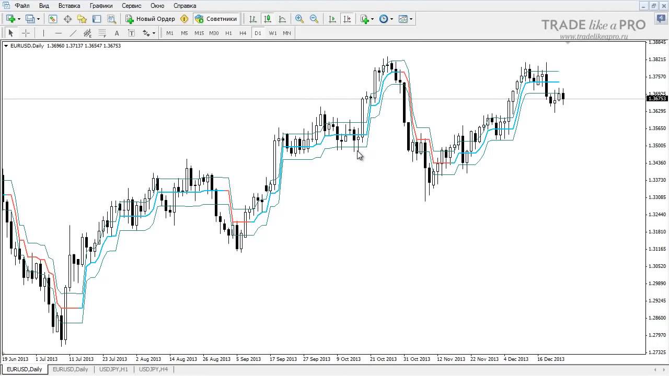Switch to M1 timeframe
669x376 pixels.
click(x=170, y=33)
